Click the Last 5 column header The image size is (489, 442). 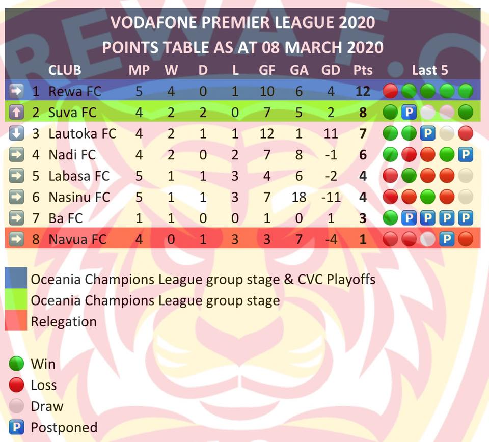[430, 70]
